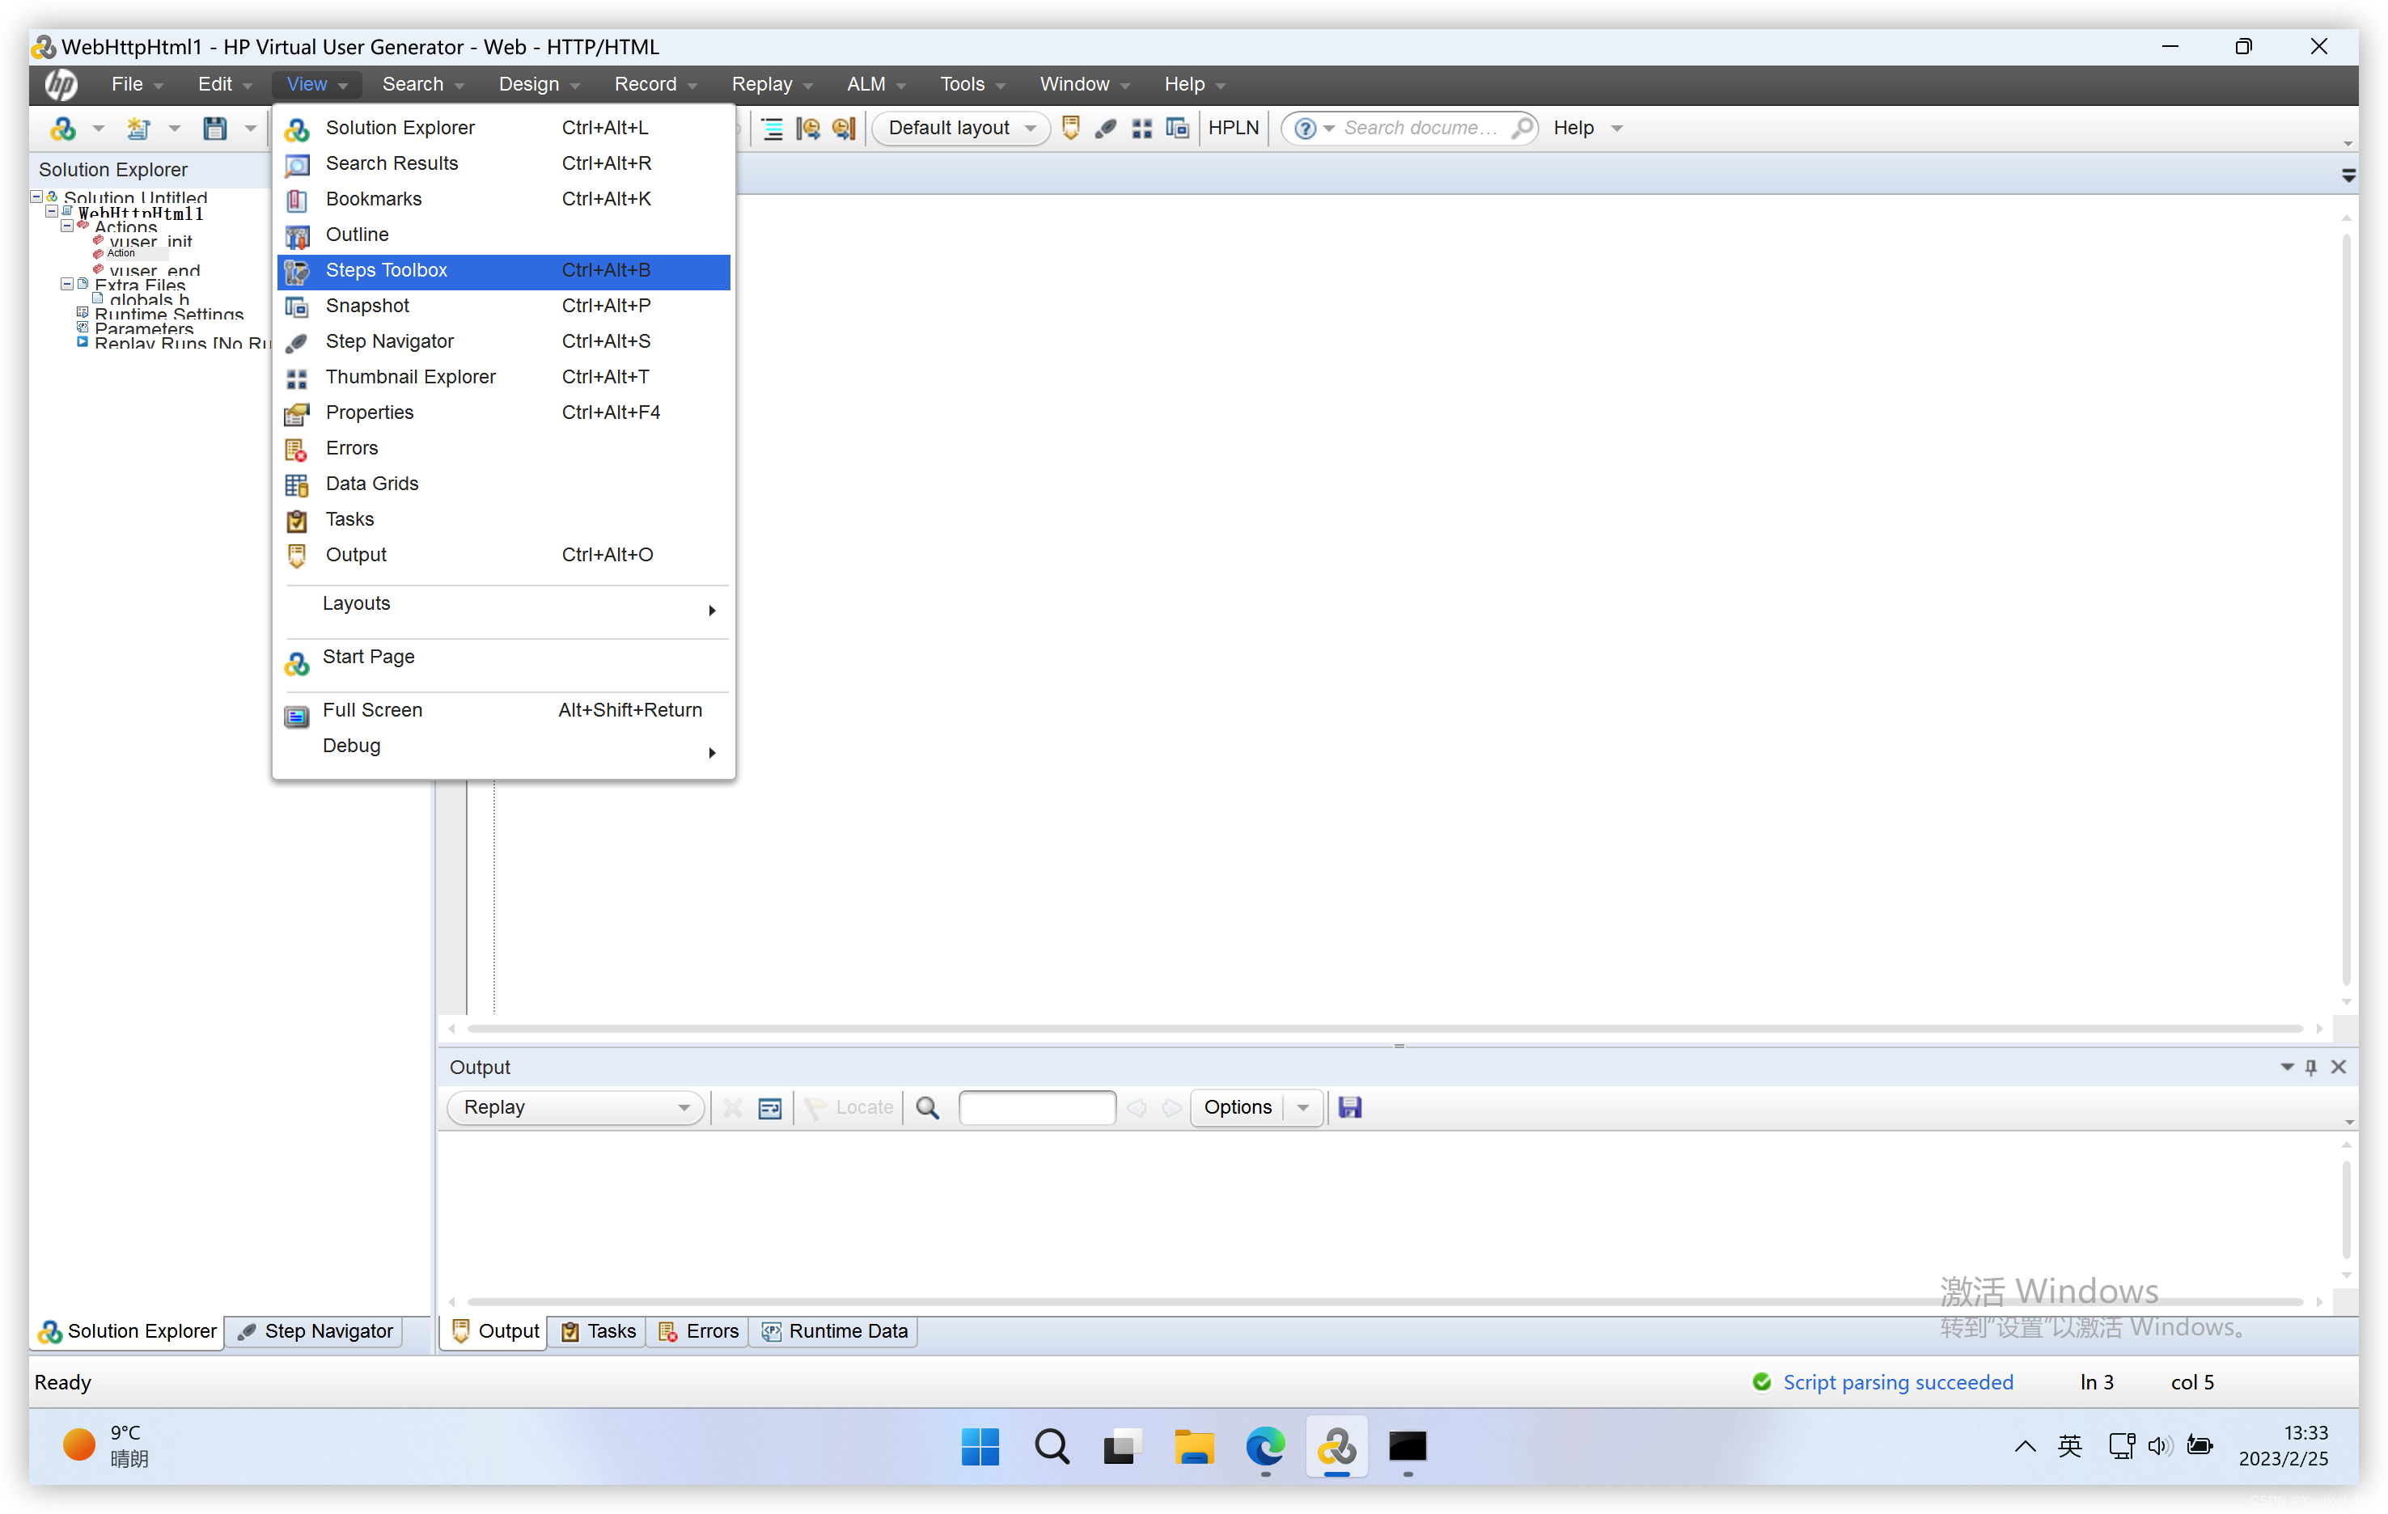Open the Data Grids panel

[x=370, y=482]
